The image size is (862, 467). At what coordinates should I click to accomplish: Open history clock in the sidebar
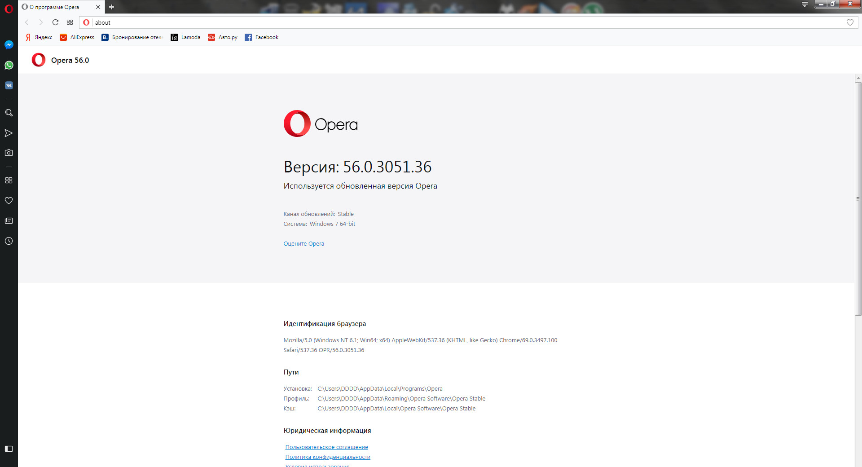point(9,241)
